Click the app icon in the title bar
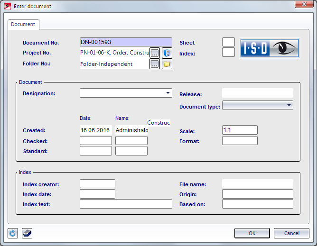 (8, 6)
